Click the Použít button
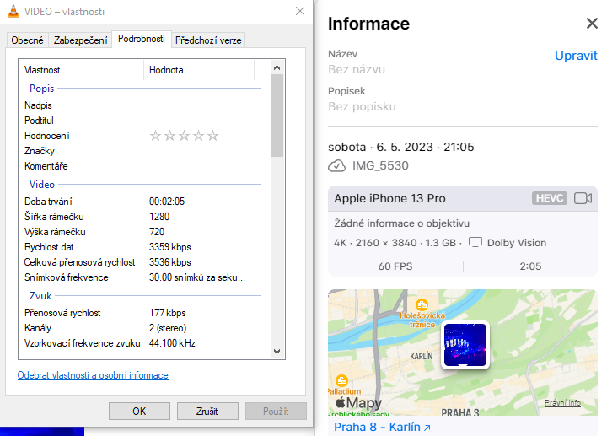This screenshot has height=436, width=607. coord(276,412)
